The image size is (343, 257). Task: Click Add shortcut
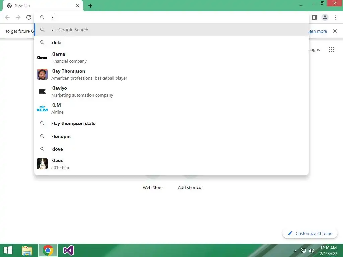click(190, 187)
